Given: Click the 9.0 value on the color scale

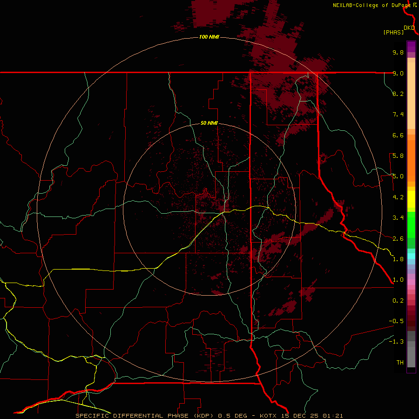Looking at the screenshot, I should click(398, 73).
